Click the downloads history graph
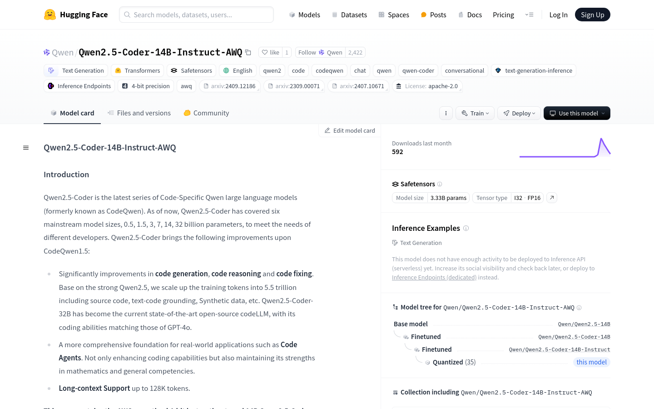 (x=565, y=148)
